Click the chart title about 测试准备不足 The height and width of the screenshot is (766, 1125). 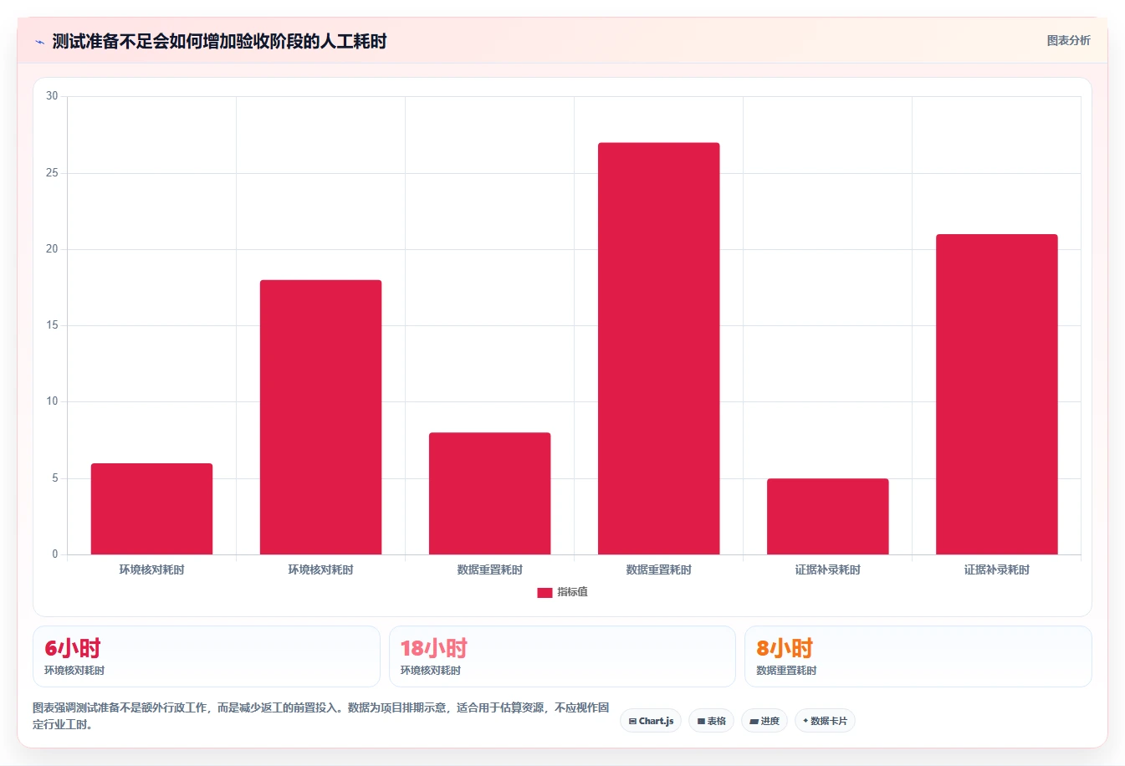[x=219, y=41]
